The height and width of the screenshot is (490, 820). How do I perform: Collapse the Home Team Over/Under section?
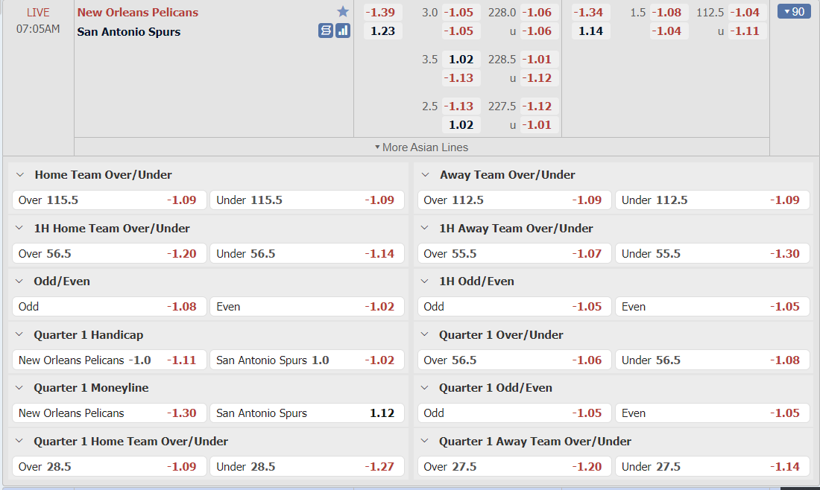point(20,175)
